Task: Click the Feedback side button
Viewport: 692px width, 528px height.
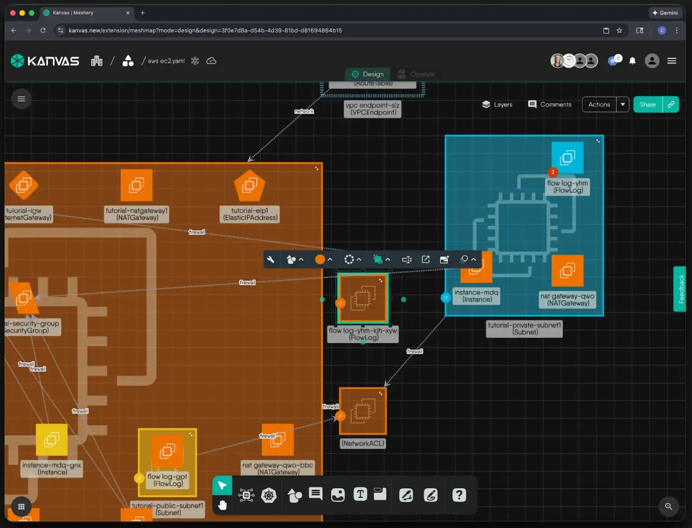Action: (x=680, y=289)
